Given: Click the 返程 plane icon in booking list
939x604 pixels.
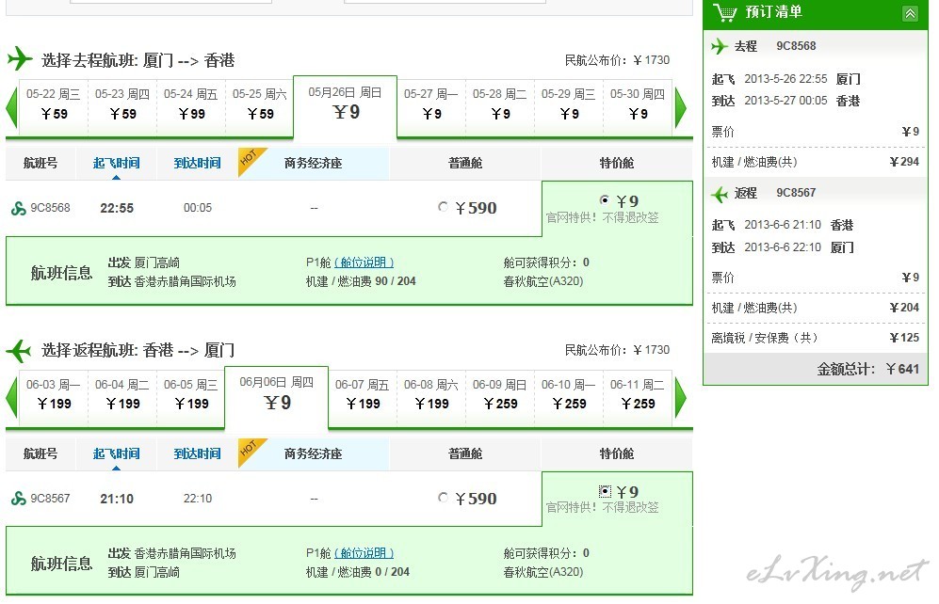Looking at the screenshot, I should tap(720, 194).
